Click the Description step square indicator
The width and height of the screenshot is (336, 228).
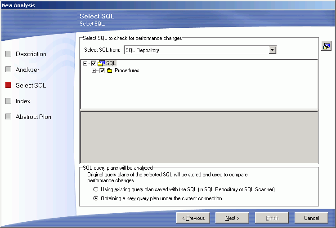coord(9,54)
